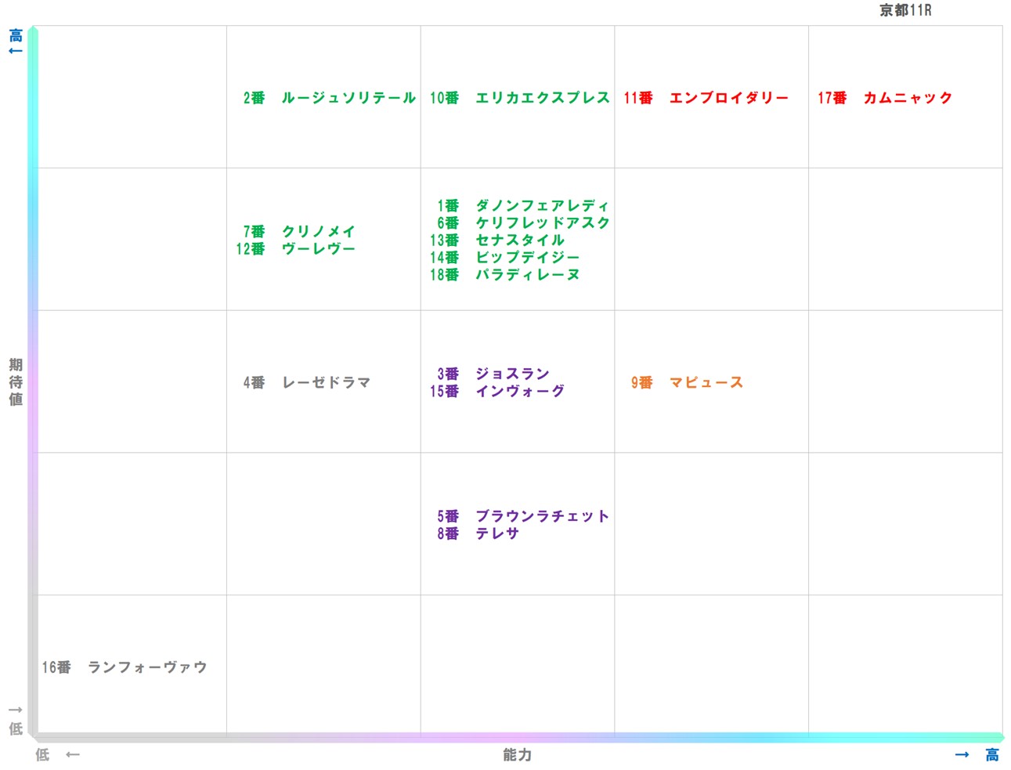Click the orange 9番 マピュース entry
Viewport: 1011px width, 770px height.
point(687,382)
